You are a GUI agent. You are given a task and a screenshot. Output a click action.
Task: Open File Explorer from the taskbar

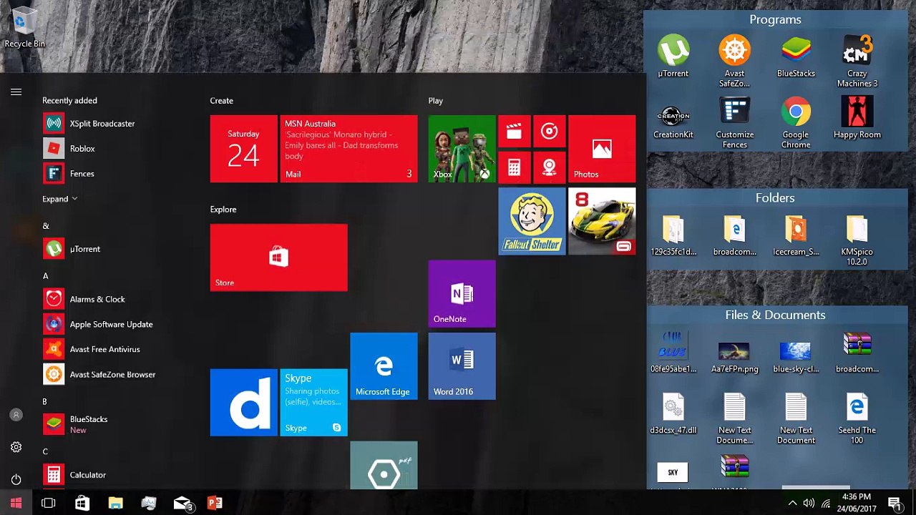pos(115,504)
